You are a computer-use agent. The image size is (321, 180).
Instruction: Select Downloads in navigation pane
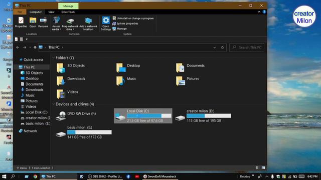point(32,89)
